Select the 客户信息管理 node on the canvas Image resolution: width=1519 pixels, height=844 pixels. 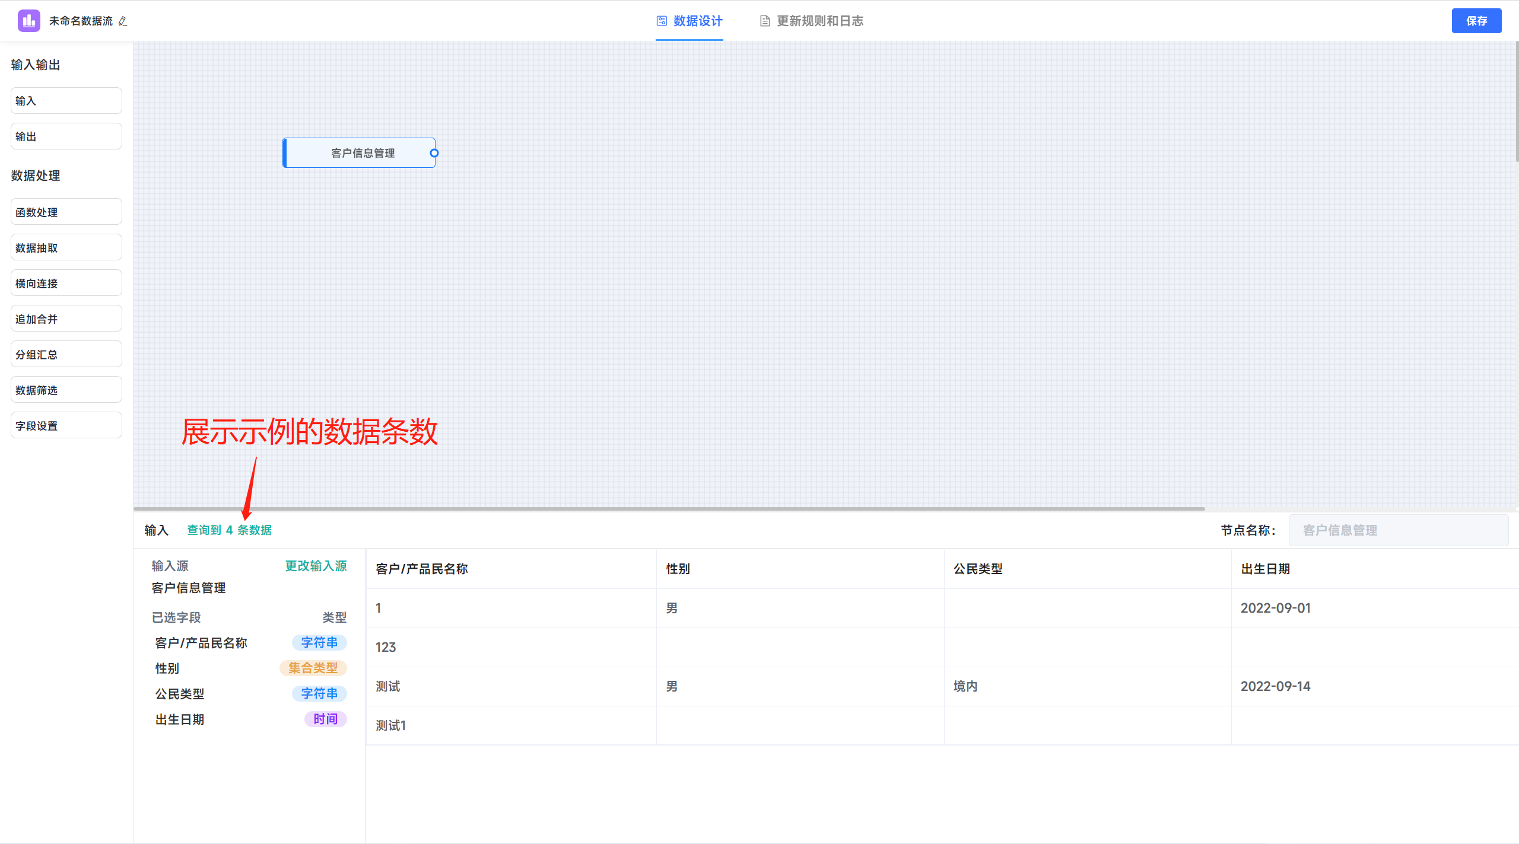pos(359,153)
